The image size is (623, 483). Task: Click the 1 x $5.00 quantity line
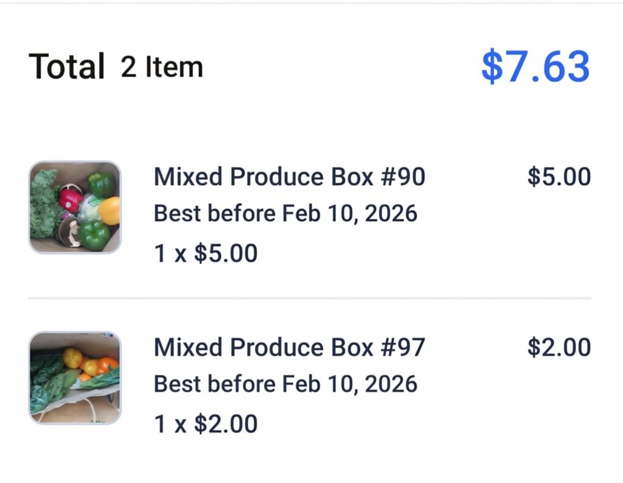click(206, 252)
